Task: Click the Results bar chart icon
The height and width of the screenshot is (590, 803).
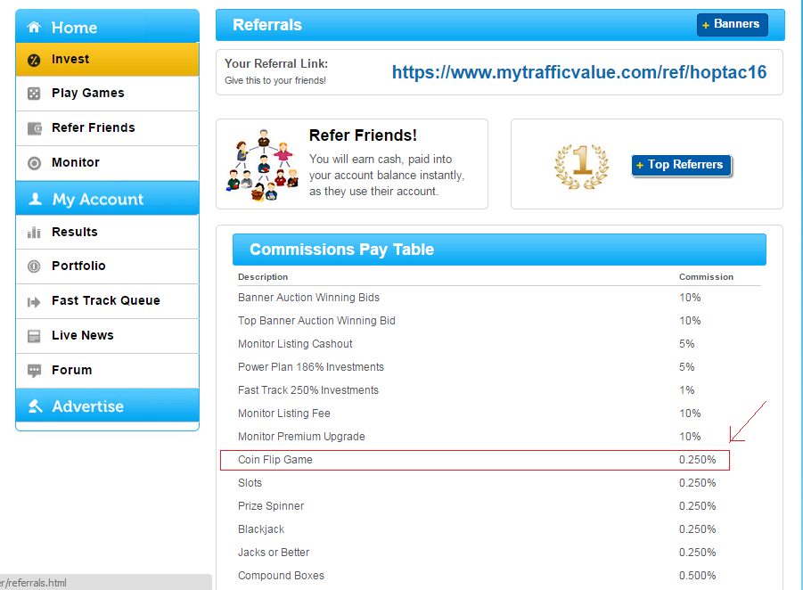Action: coord(34,233)
